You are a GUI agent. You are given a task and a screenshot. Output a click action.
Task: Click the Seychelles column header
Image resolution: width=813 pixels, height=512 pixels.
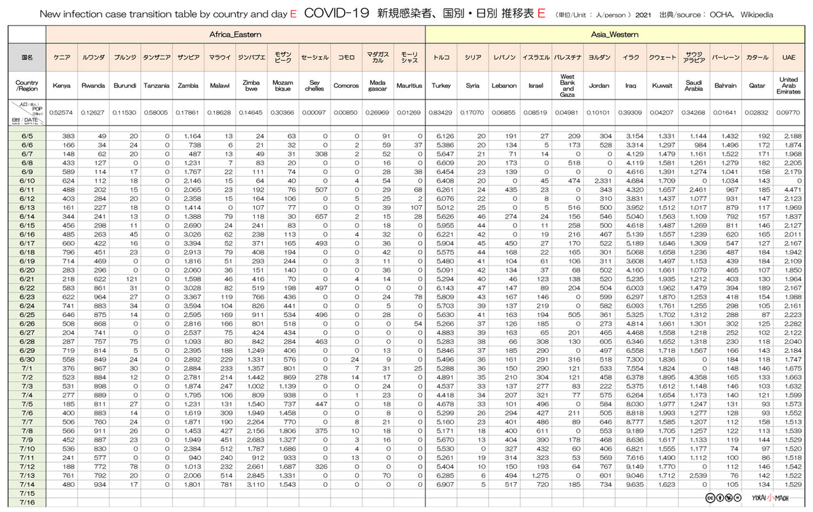point(314,86)
